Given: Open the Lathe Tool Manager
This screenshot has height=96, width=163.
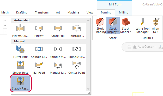Looking at the screenshot, I should click(x=142, y=25).
